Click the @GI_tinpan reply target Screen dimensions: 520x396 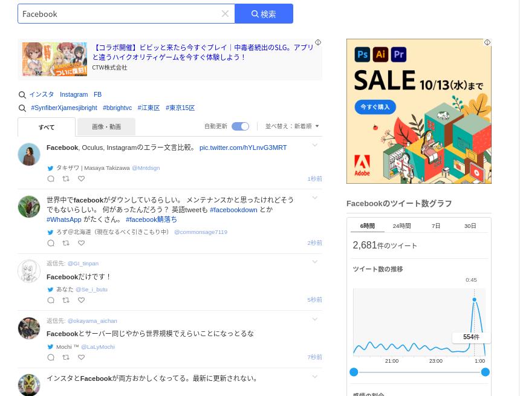83,264
